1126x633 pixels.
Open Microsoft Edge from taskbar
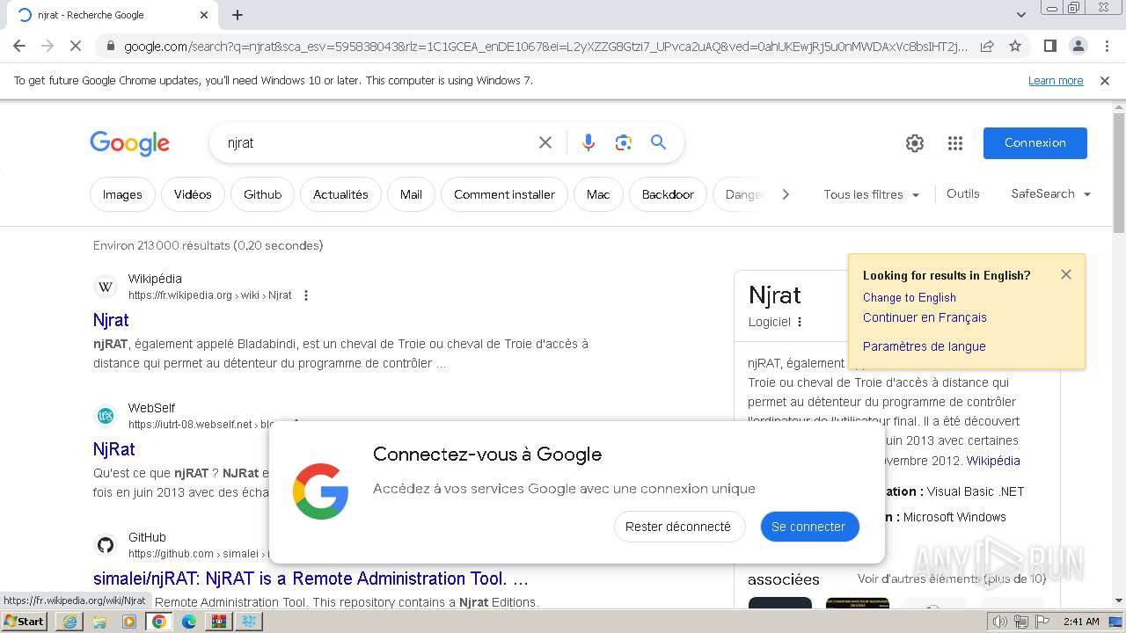coord(189,622)
